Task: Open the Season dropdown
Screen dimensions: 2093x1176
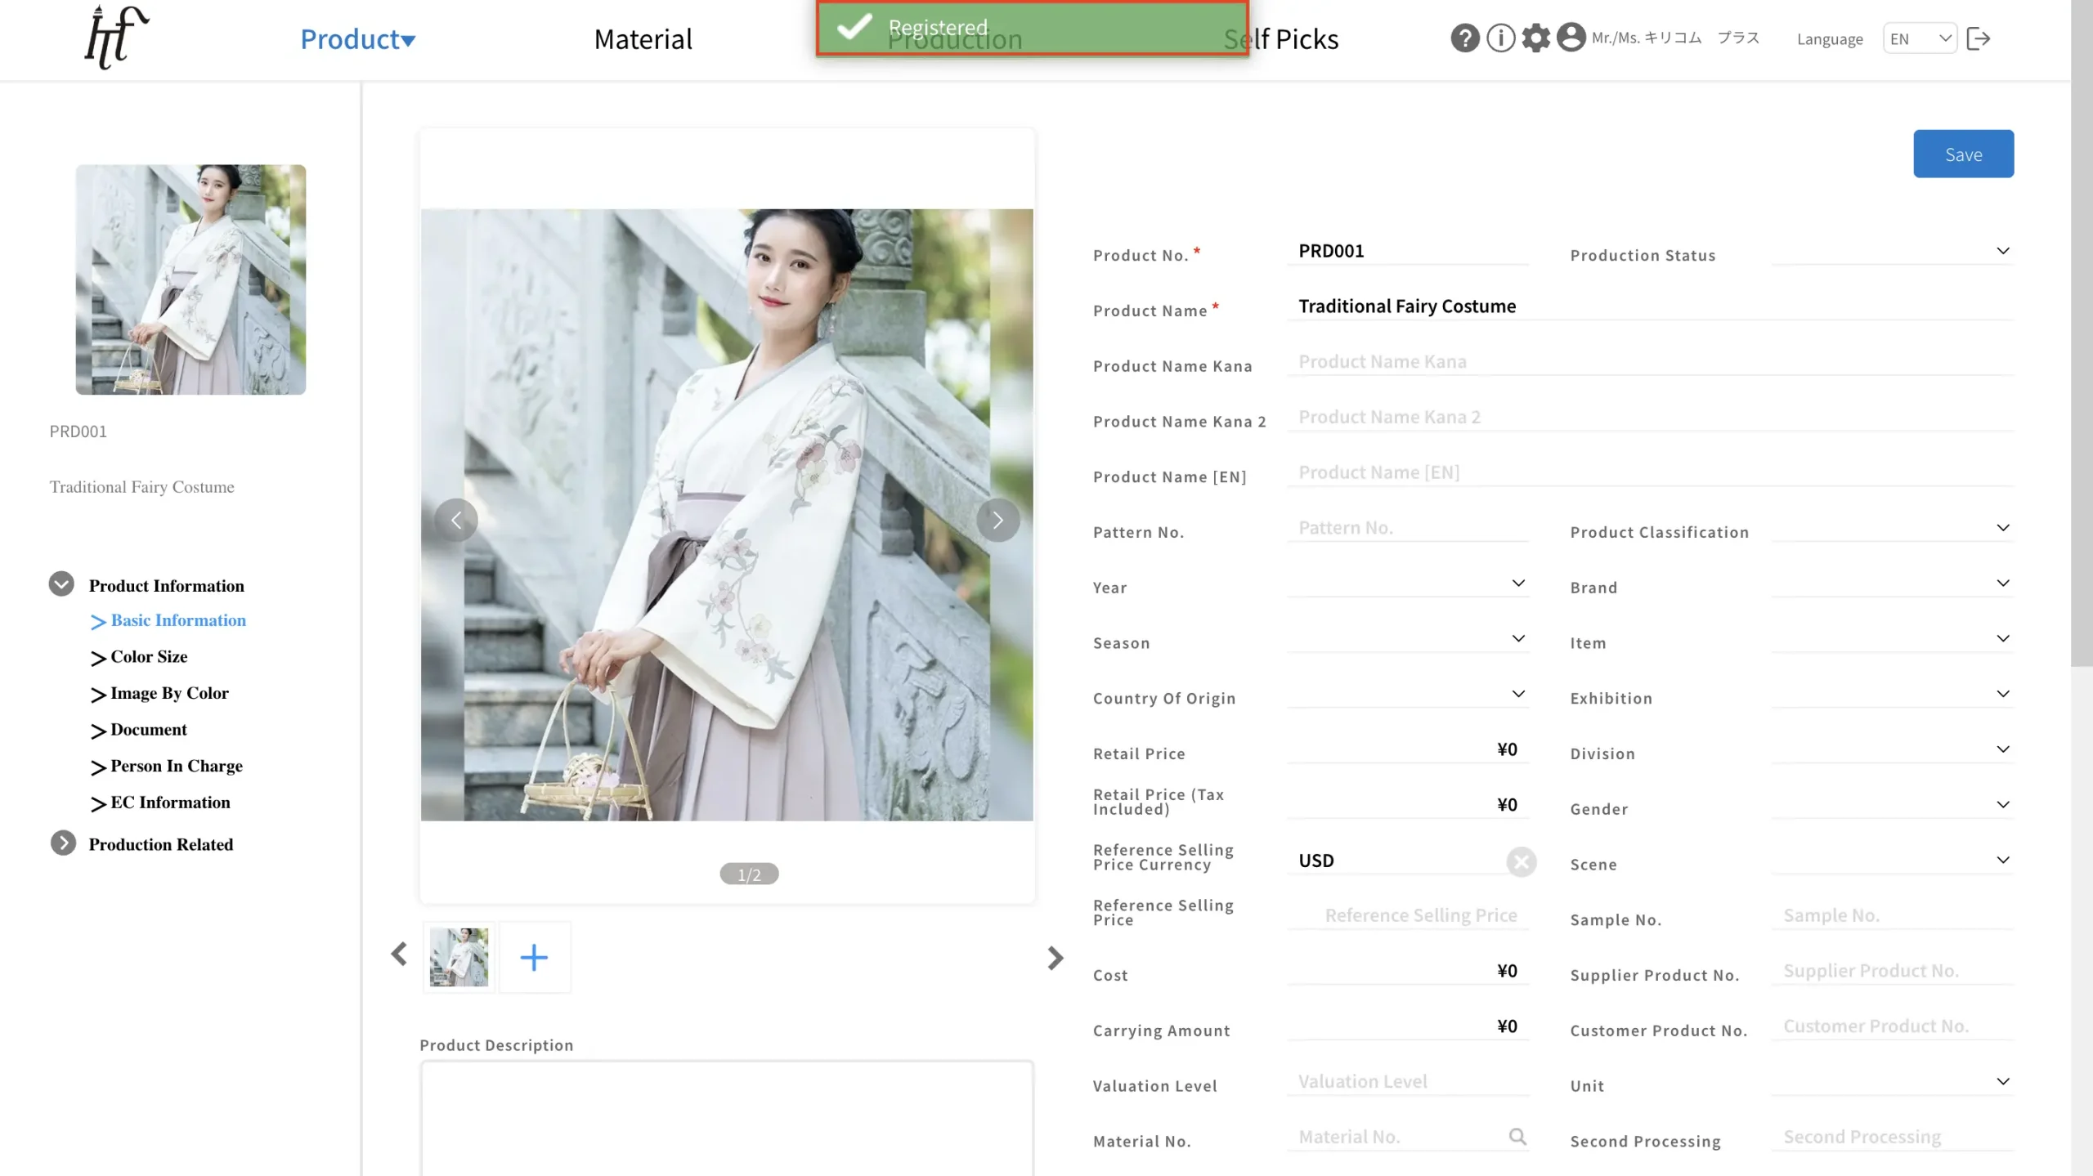Action: click(1407, 638)
